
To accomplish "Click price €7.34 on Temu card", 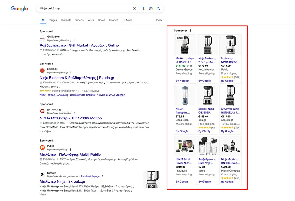I will tap(202, 167).
